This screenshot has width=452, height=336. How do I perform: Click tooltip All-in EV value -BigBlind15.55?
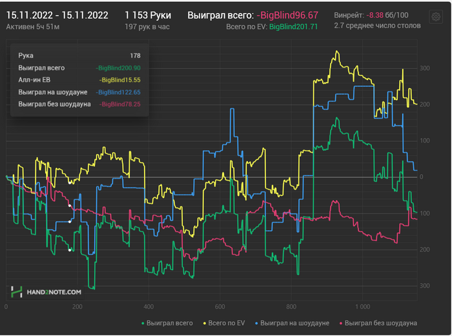pos(120,80)
